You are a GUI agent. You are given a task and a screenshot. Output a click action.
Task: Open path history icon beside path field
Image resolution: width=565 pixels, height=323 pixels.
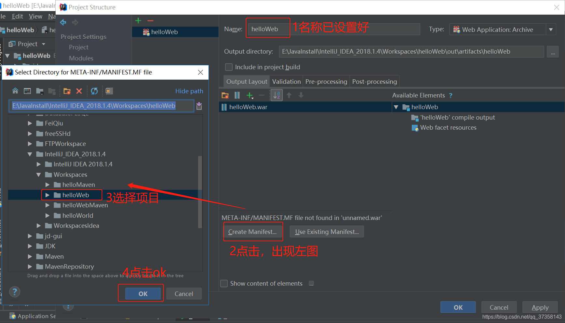click(x=199, y=106)
